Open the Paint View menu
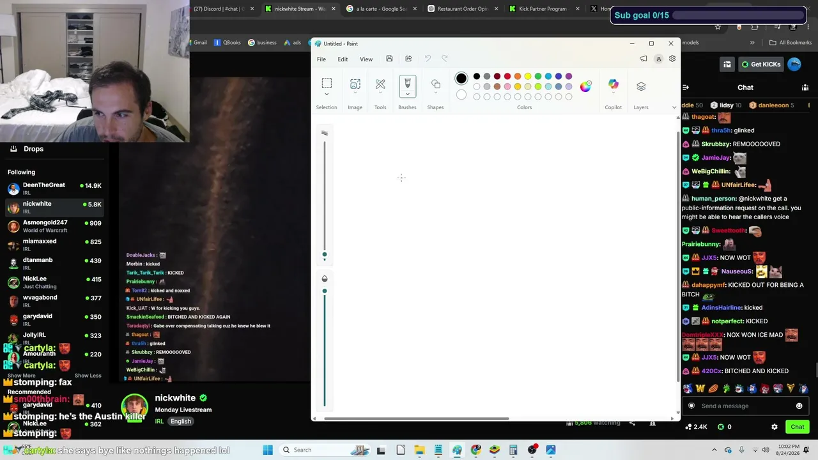The width and height of the screenshot is (818, 460). coord(366,59)
